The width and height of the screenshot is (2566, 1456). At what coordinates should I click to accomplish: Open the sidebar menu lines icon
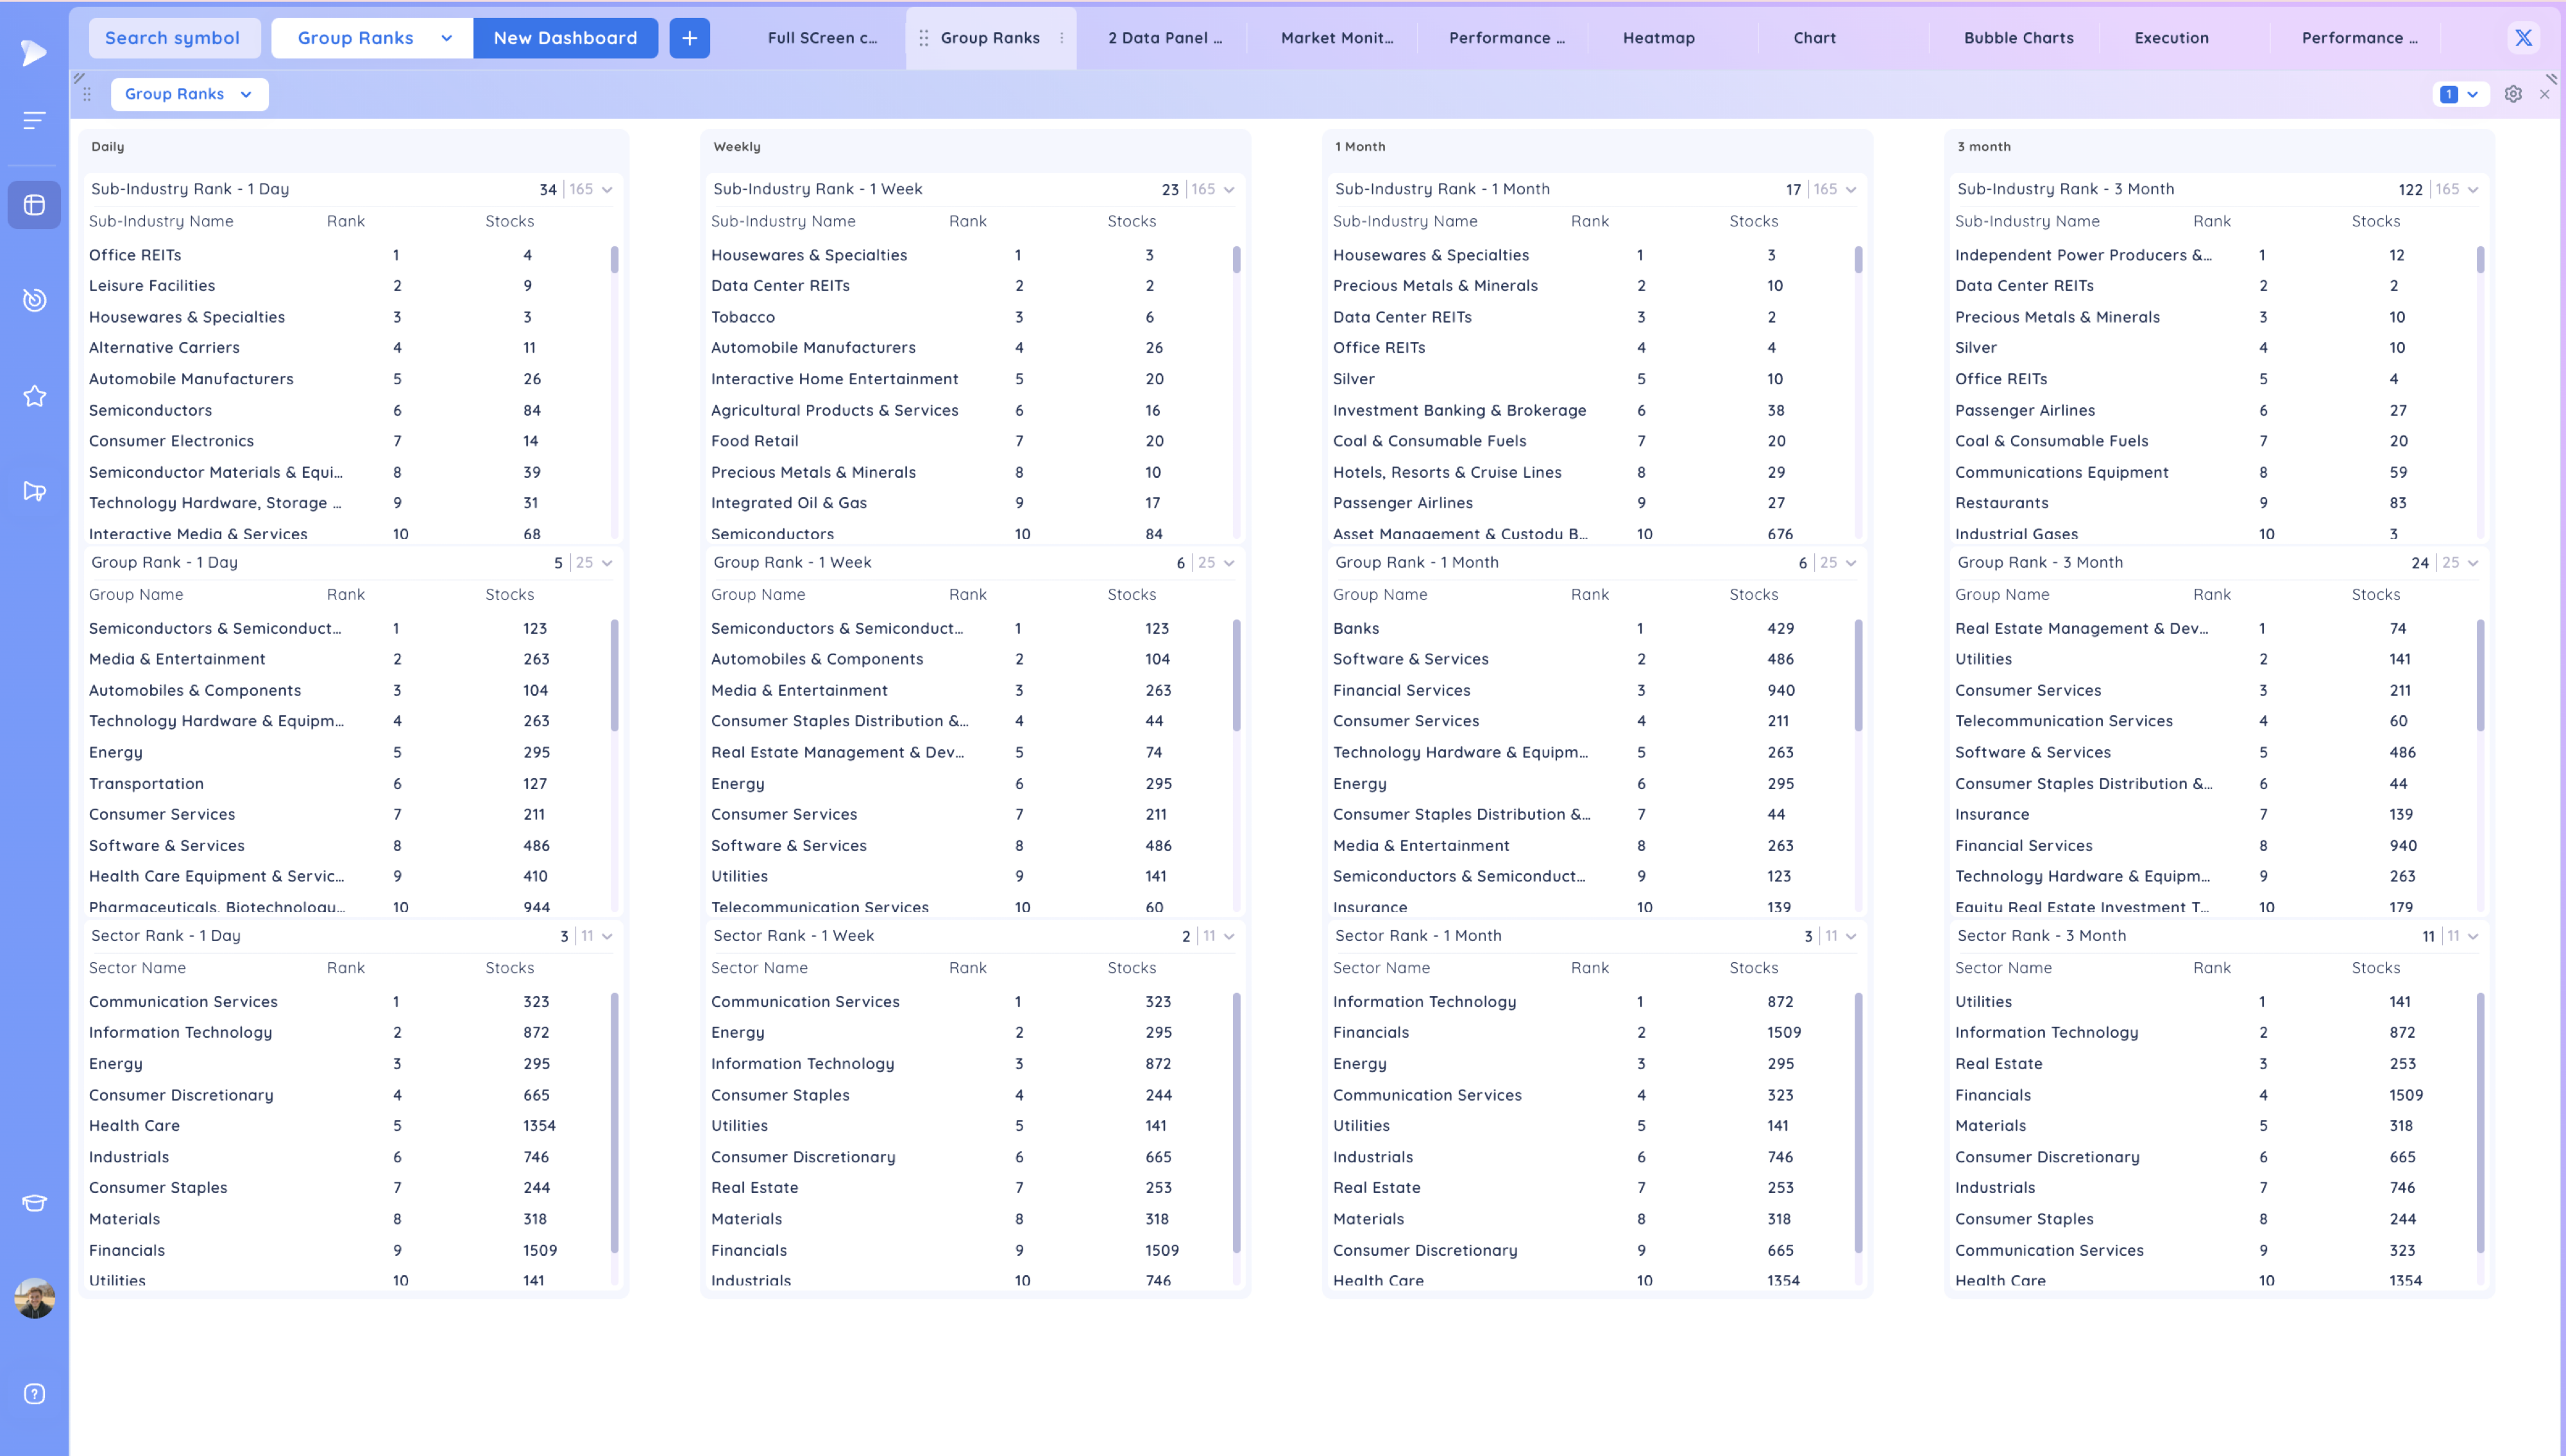(x=34, y=121)
